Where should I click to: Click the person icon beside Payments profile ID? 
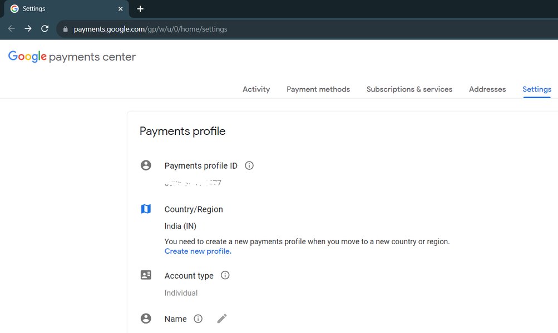click(146, 165)
